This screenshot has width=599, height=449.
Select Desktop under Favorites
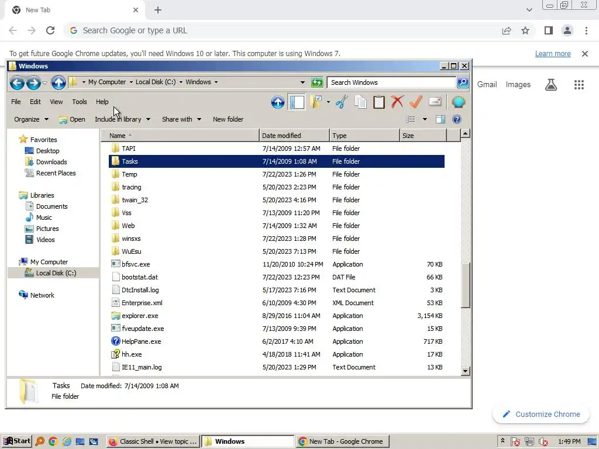[42, 151]
